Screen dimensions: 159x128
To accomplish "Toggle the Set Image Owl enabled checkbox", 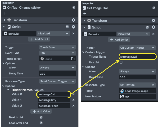I will pyautogui.click(x=154, y=8).
